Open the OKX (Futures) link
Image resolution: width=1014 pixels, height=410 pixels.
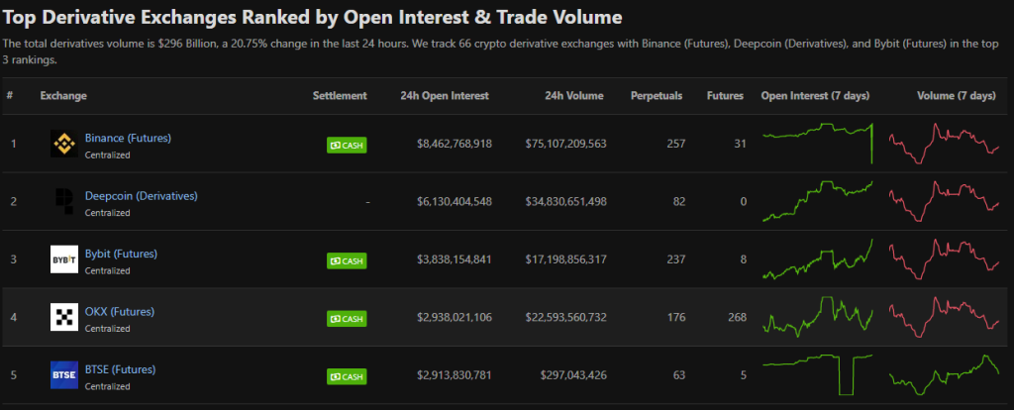(119, 311)
